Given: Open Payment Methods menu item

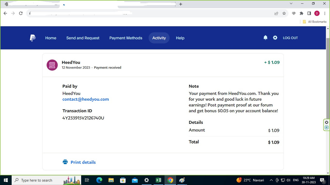Looking at the screenshot, I should pos(126,38).
